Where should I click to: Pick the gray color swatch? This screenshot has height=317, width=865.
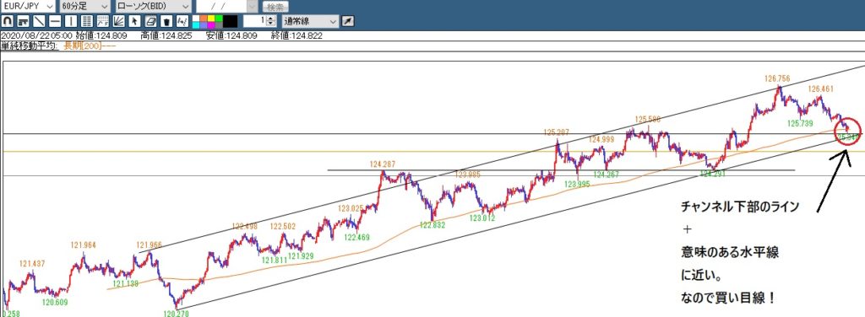click(x=219, y=24)
